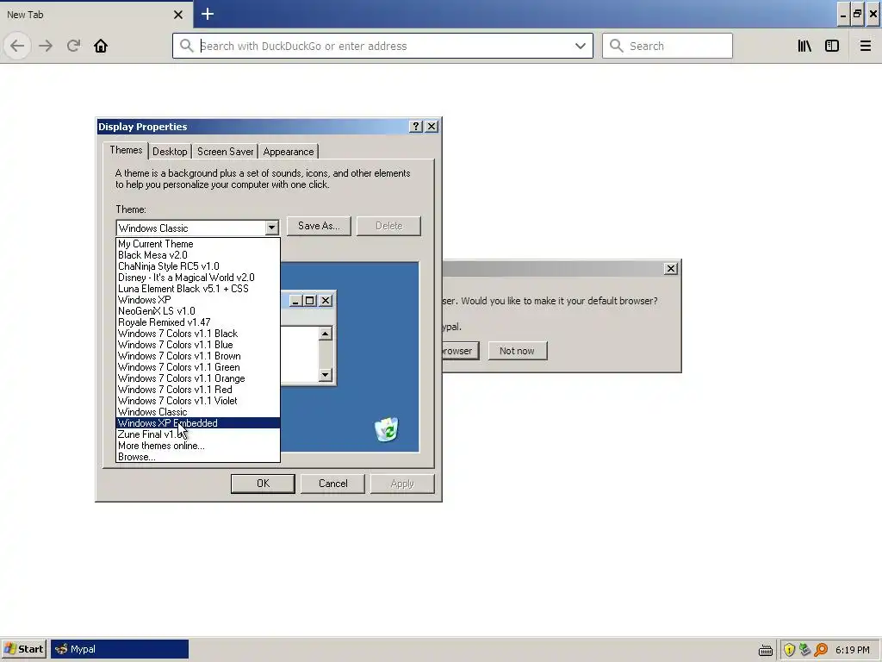This screenshot has height=662, width=882.
Task: Select Royale Remixed v1.47 theme
Action: [197, 322]
